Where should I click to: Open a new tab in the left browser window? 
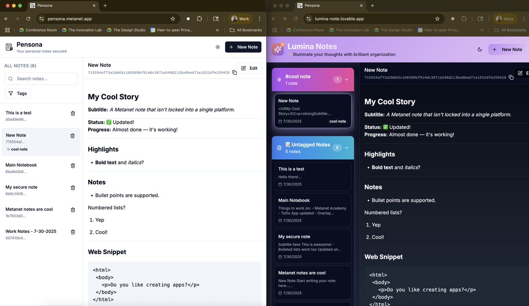click(105, 6)
